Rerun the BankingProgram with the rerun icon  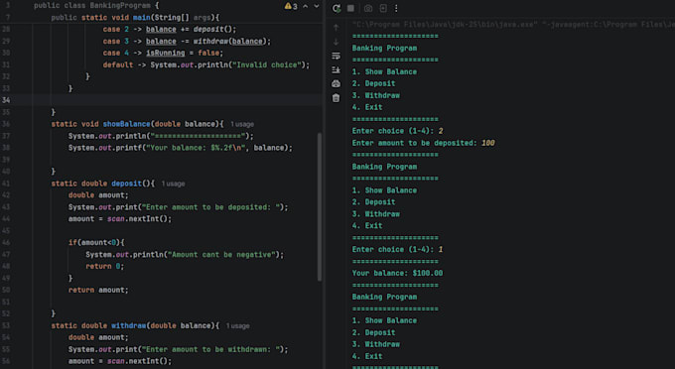(x=337, y=8)
